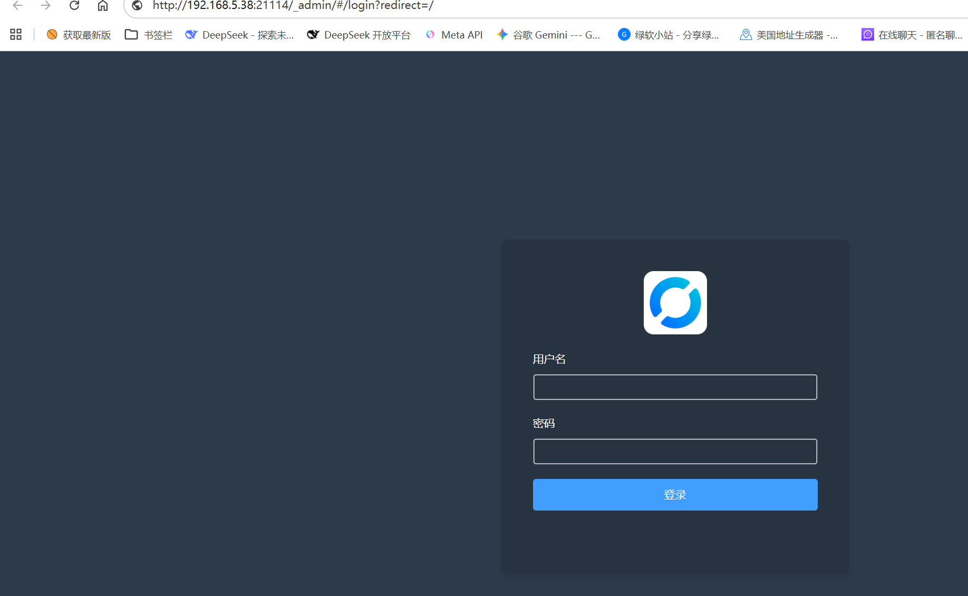The height and width of the screenshot is (596, 968).
Task: Open the 谷歌 Gemini bookmark
Action: 548,35
